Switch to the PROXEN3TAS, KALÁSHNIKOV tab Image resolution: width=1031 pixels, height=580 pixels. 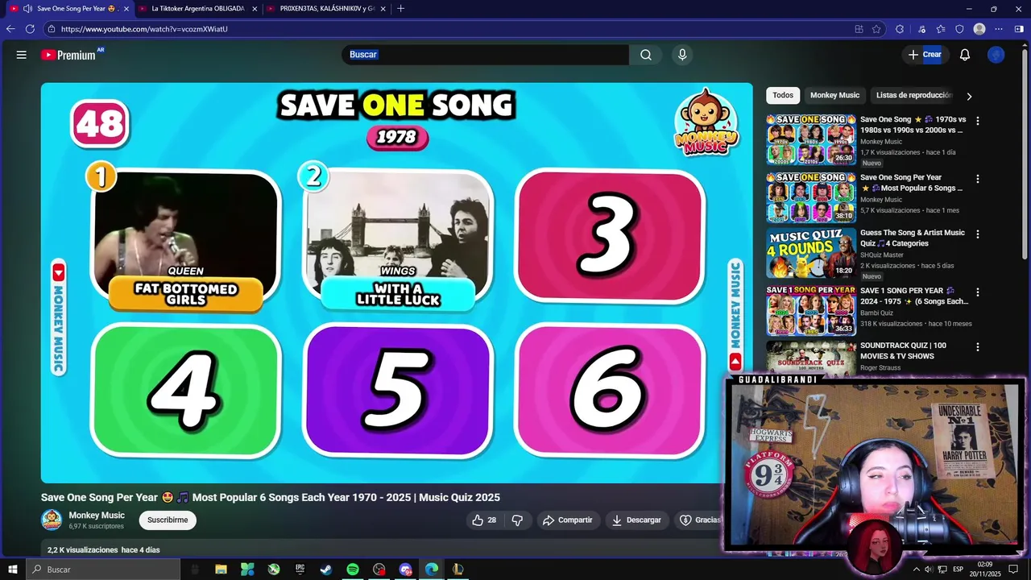coord(327,9)
